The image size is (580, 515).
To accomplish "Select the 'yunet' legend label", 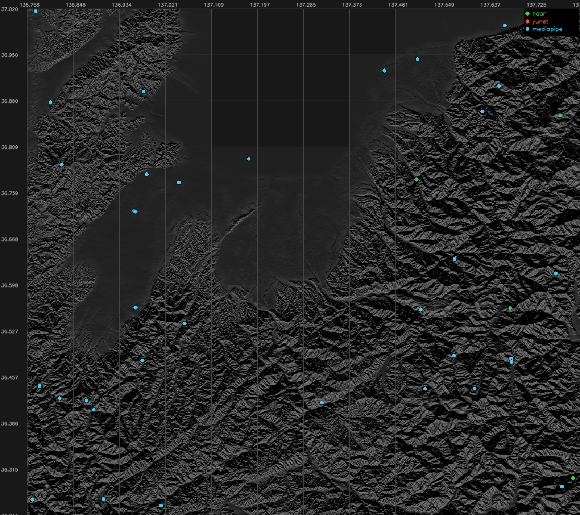I will click(540, 21).
